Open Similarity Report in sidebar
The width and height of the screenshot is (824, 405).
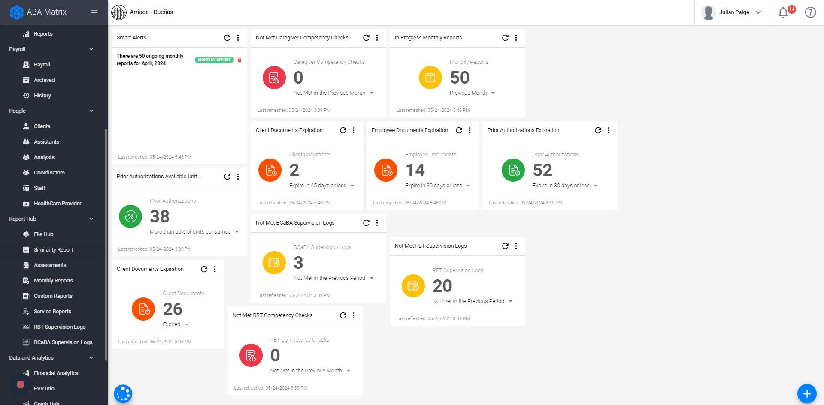tap(53, 250)
